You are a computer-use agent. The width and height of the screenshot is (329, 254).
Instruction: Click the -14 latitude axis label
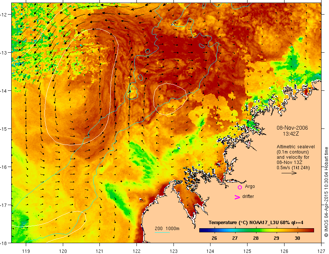(x=4, y=91)
